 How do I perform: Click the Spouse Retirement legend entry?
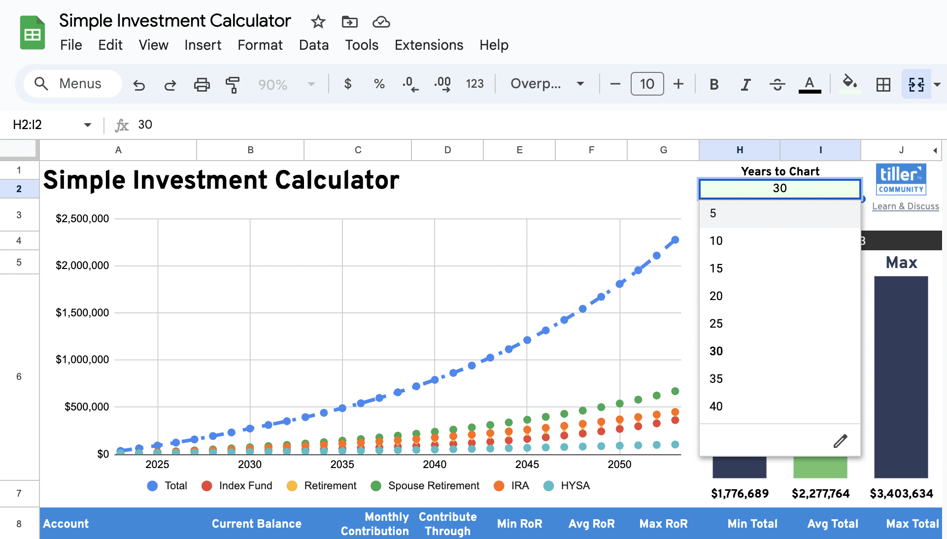[425, 486]
